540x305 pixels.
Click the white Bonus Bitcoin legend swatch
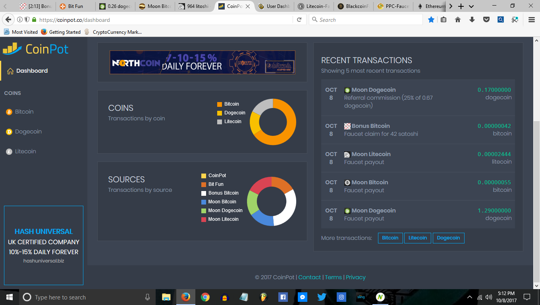[x=204, y=193]
